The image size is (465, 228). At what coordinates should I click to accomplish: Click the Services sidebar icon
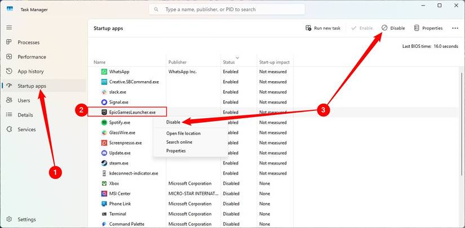tap(9, 129)
